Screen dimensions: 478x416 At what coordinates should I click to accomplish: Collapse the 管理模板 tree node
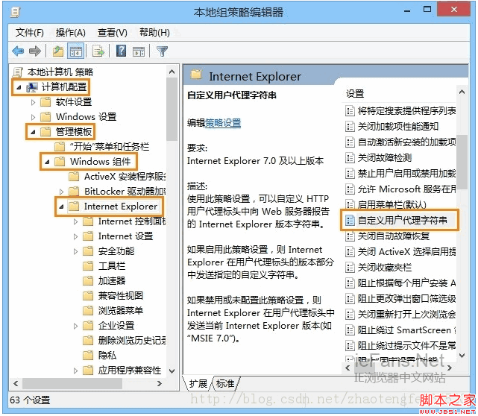click(x=33, y=132)
